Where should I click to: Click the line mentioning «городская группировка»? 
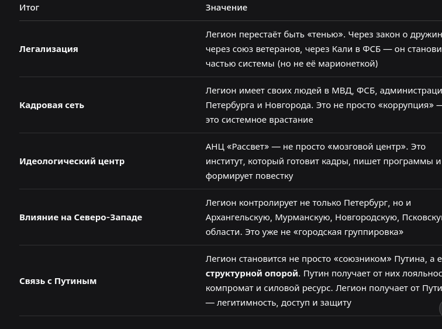(x=305, y=232)
